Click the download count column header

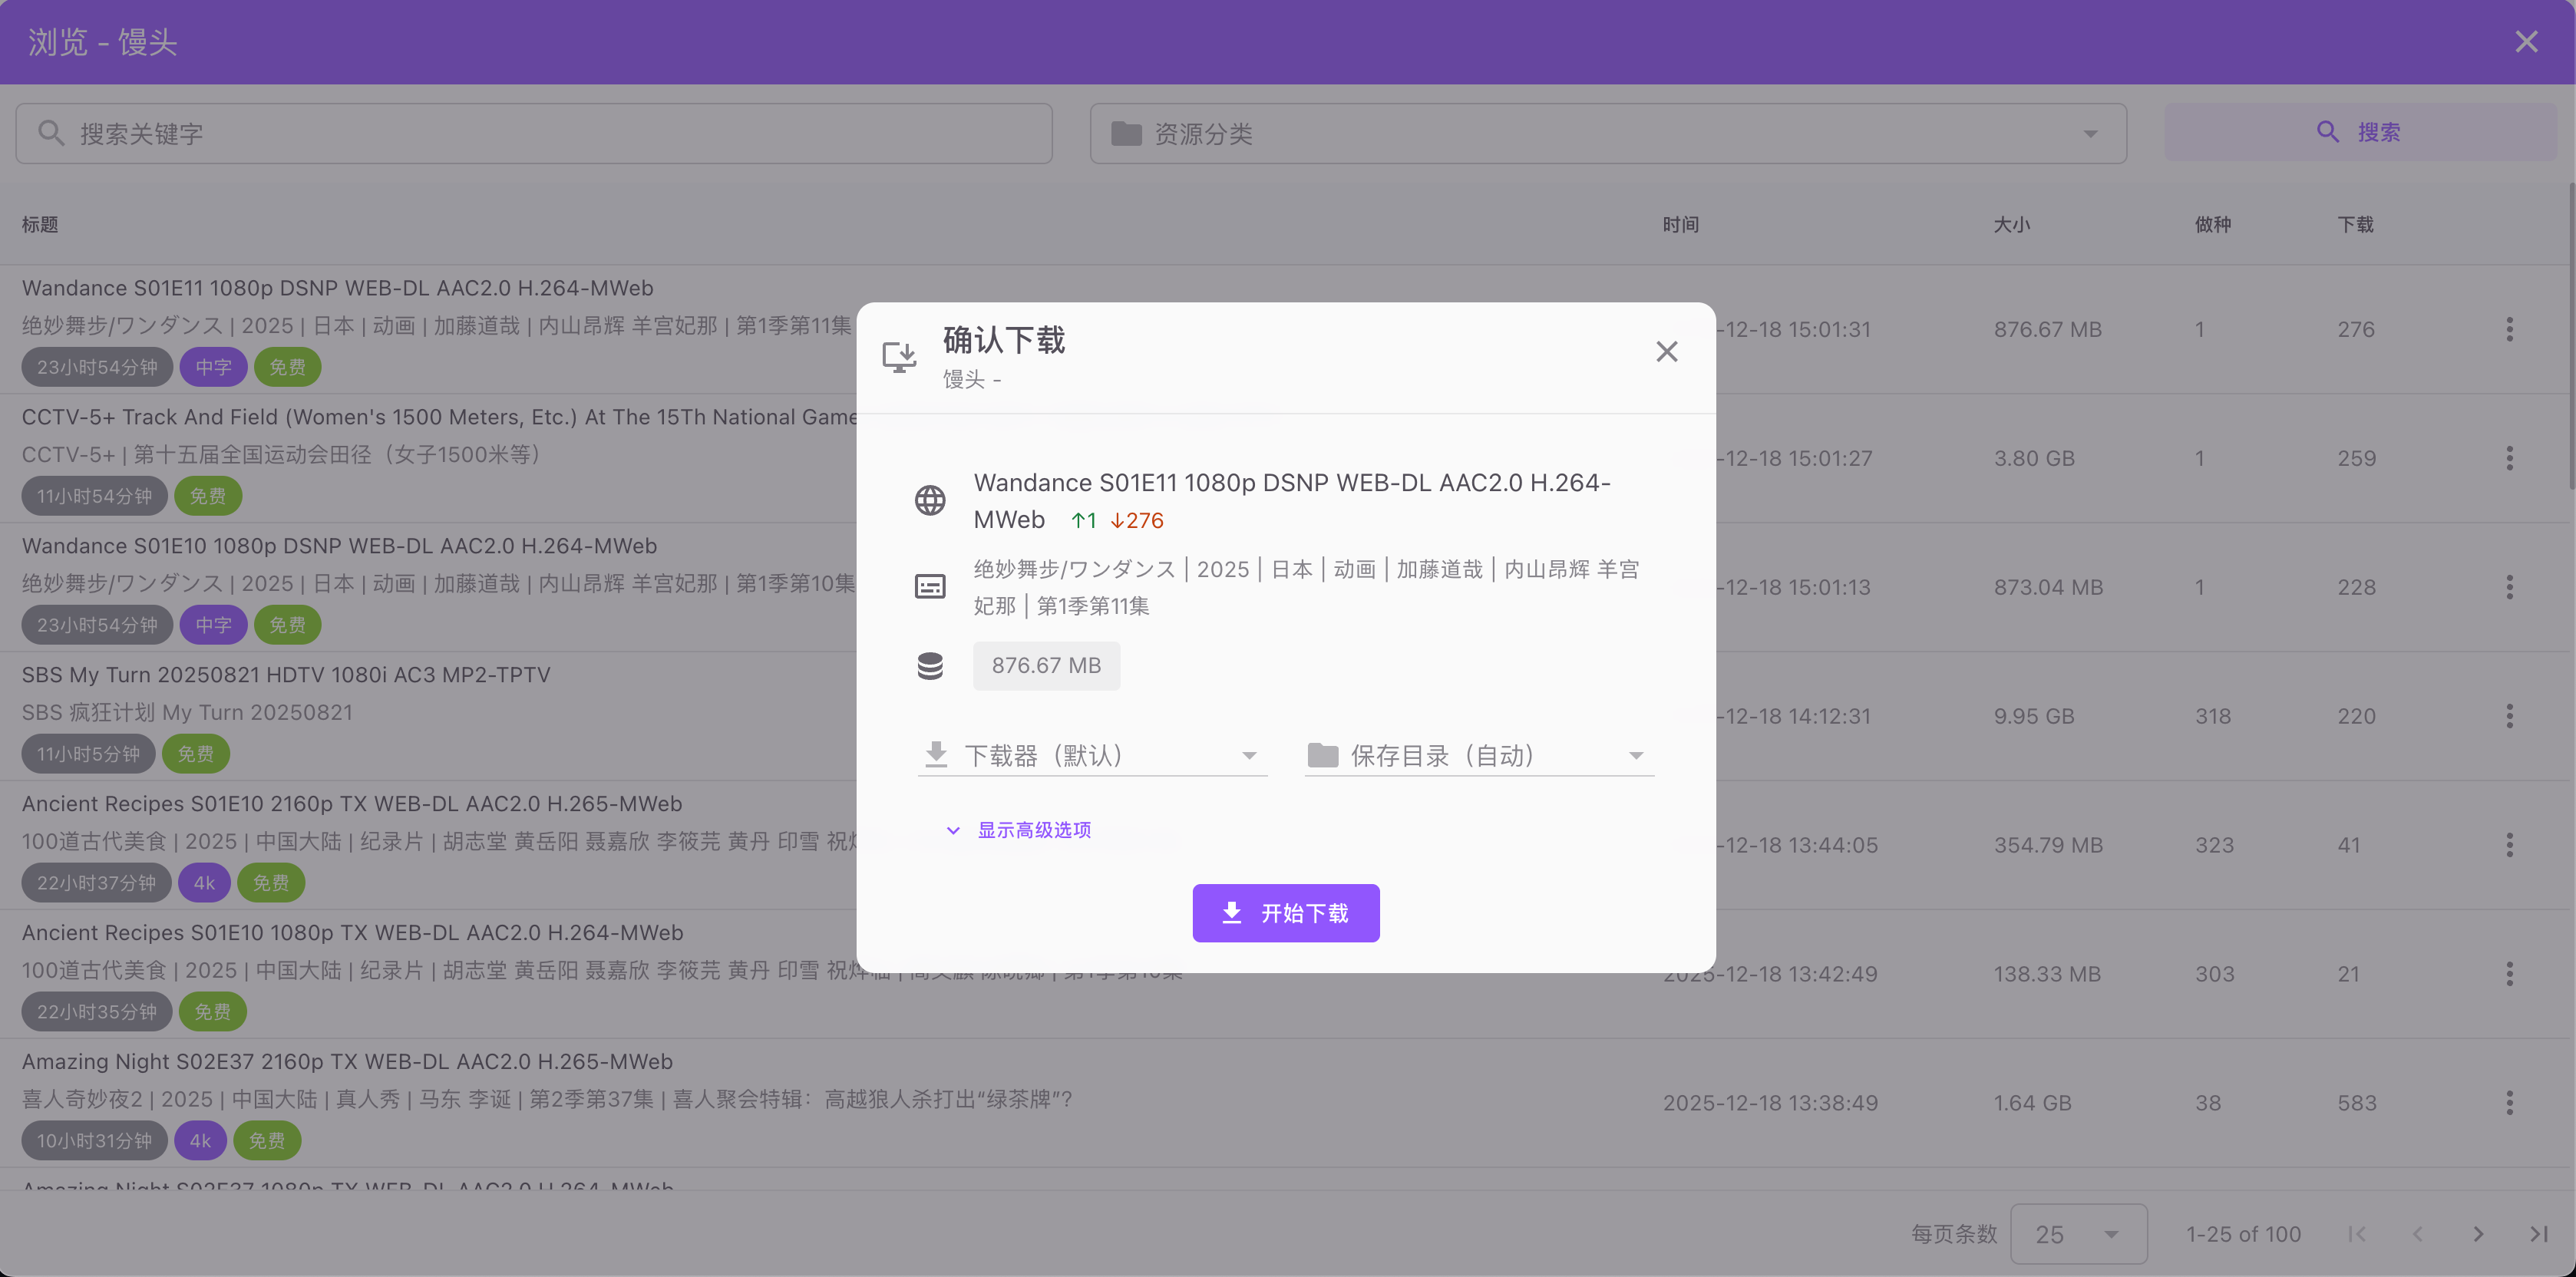coord(2355,225)
